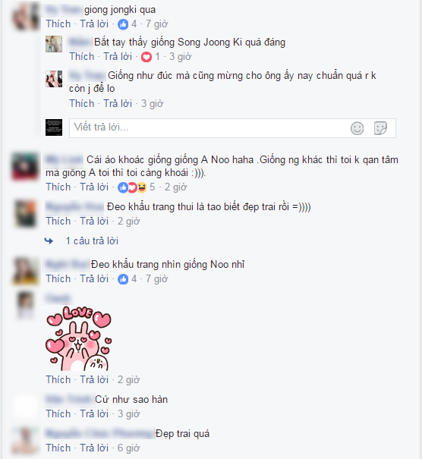Open the sticker picker in the reply box
This screenshot has height=459, width=422.
point(380,128)
